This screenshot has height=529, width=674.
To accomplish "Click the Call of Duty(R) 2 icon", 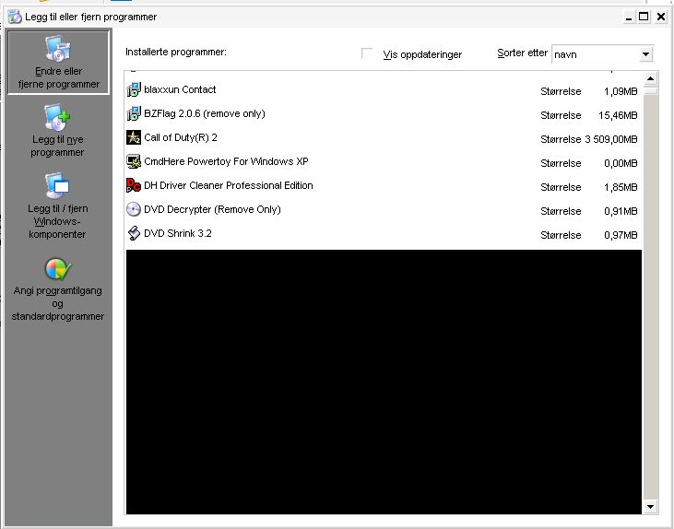I will [134, 137].
